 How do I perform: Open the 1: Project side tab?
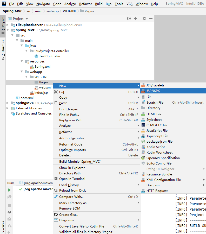pos(3,26)
